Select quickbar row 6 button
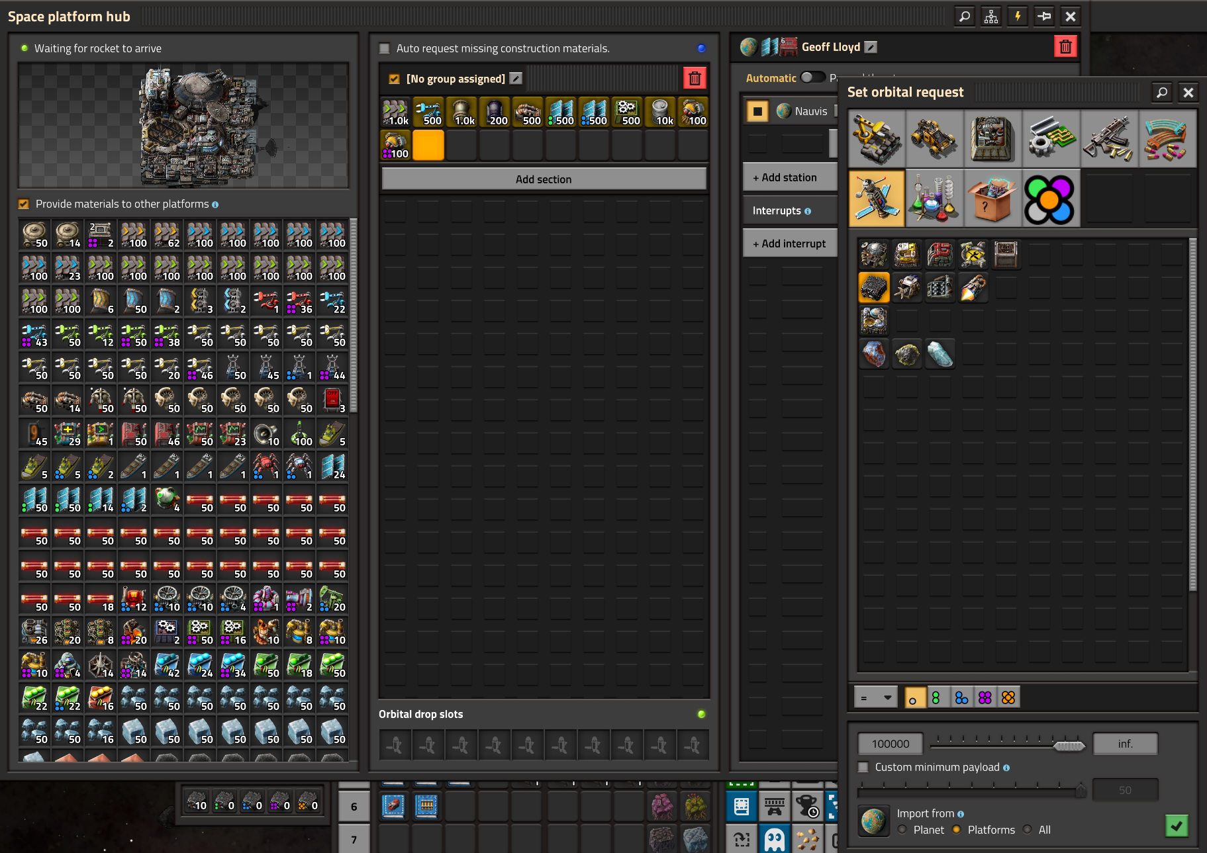Viewport: 1207px width, 853px height. tap(354, 807)
